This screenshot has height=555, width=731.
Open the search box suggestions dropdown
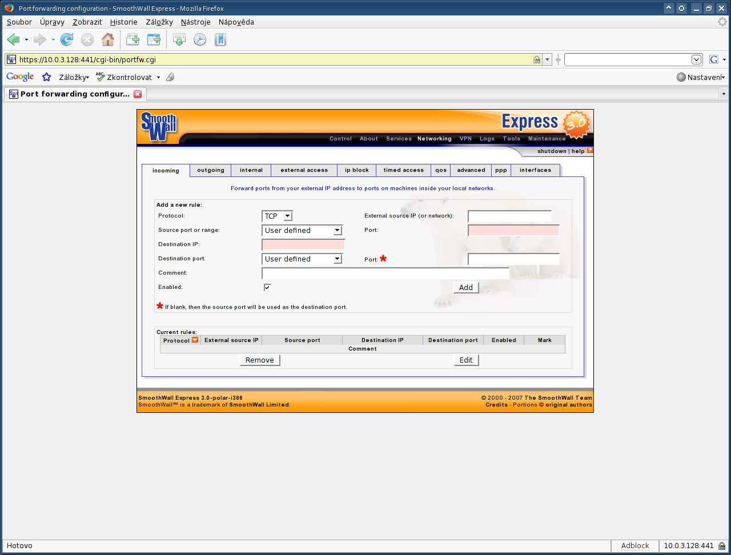pyautogui.click(x=697, y=59)
